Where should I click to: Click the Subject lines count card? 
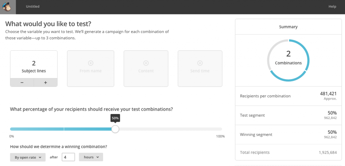coord(34,64)
